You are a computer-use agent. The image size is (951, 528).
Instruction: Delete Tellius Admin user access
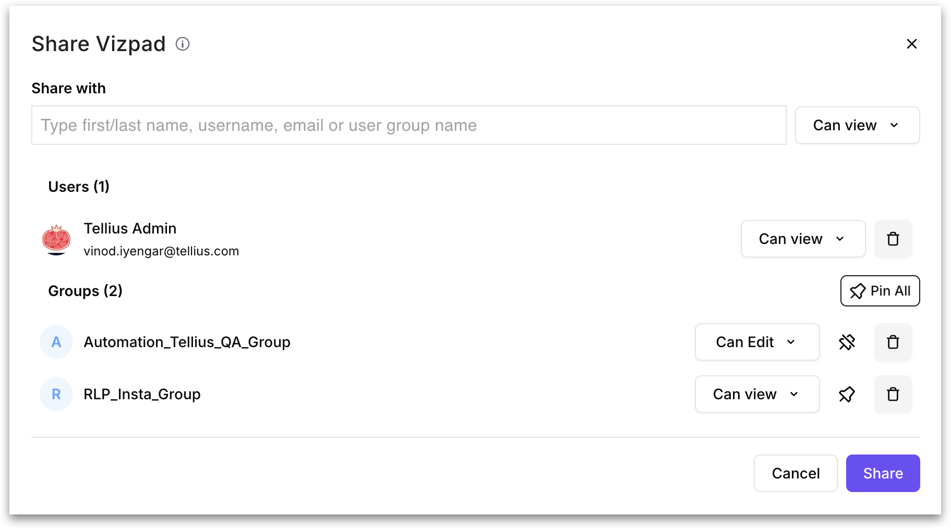[893, 239]
